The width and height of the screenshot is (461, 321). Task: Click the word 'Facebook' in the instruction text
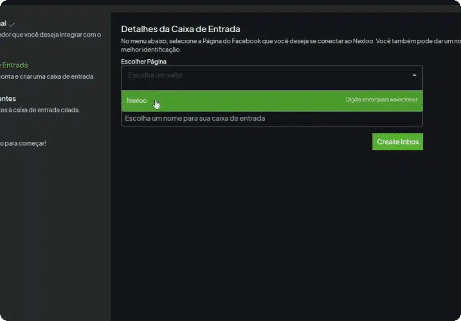click(246, 41)
